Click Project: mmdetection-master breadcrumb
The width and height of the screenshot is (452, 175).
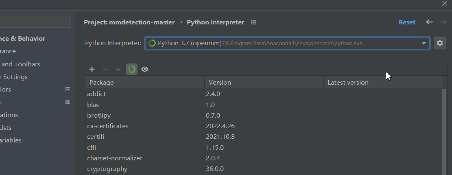pos(129,22)
